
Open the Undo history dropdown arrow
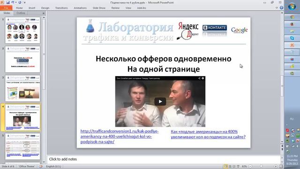pyautogui.click(x=16, y=2)
